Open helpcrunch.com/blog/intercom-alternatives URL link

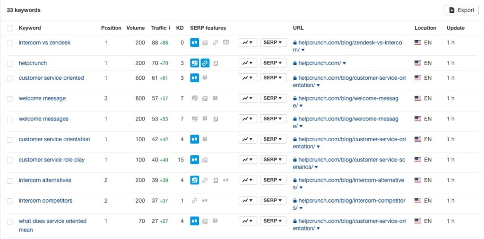[348, 184]
